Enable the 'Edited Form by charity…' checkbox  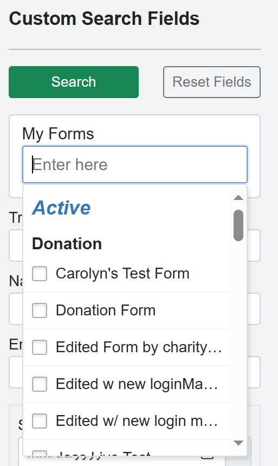[40, 347]
